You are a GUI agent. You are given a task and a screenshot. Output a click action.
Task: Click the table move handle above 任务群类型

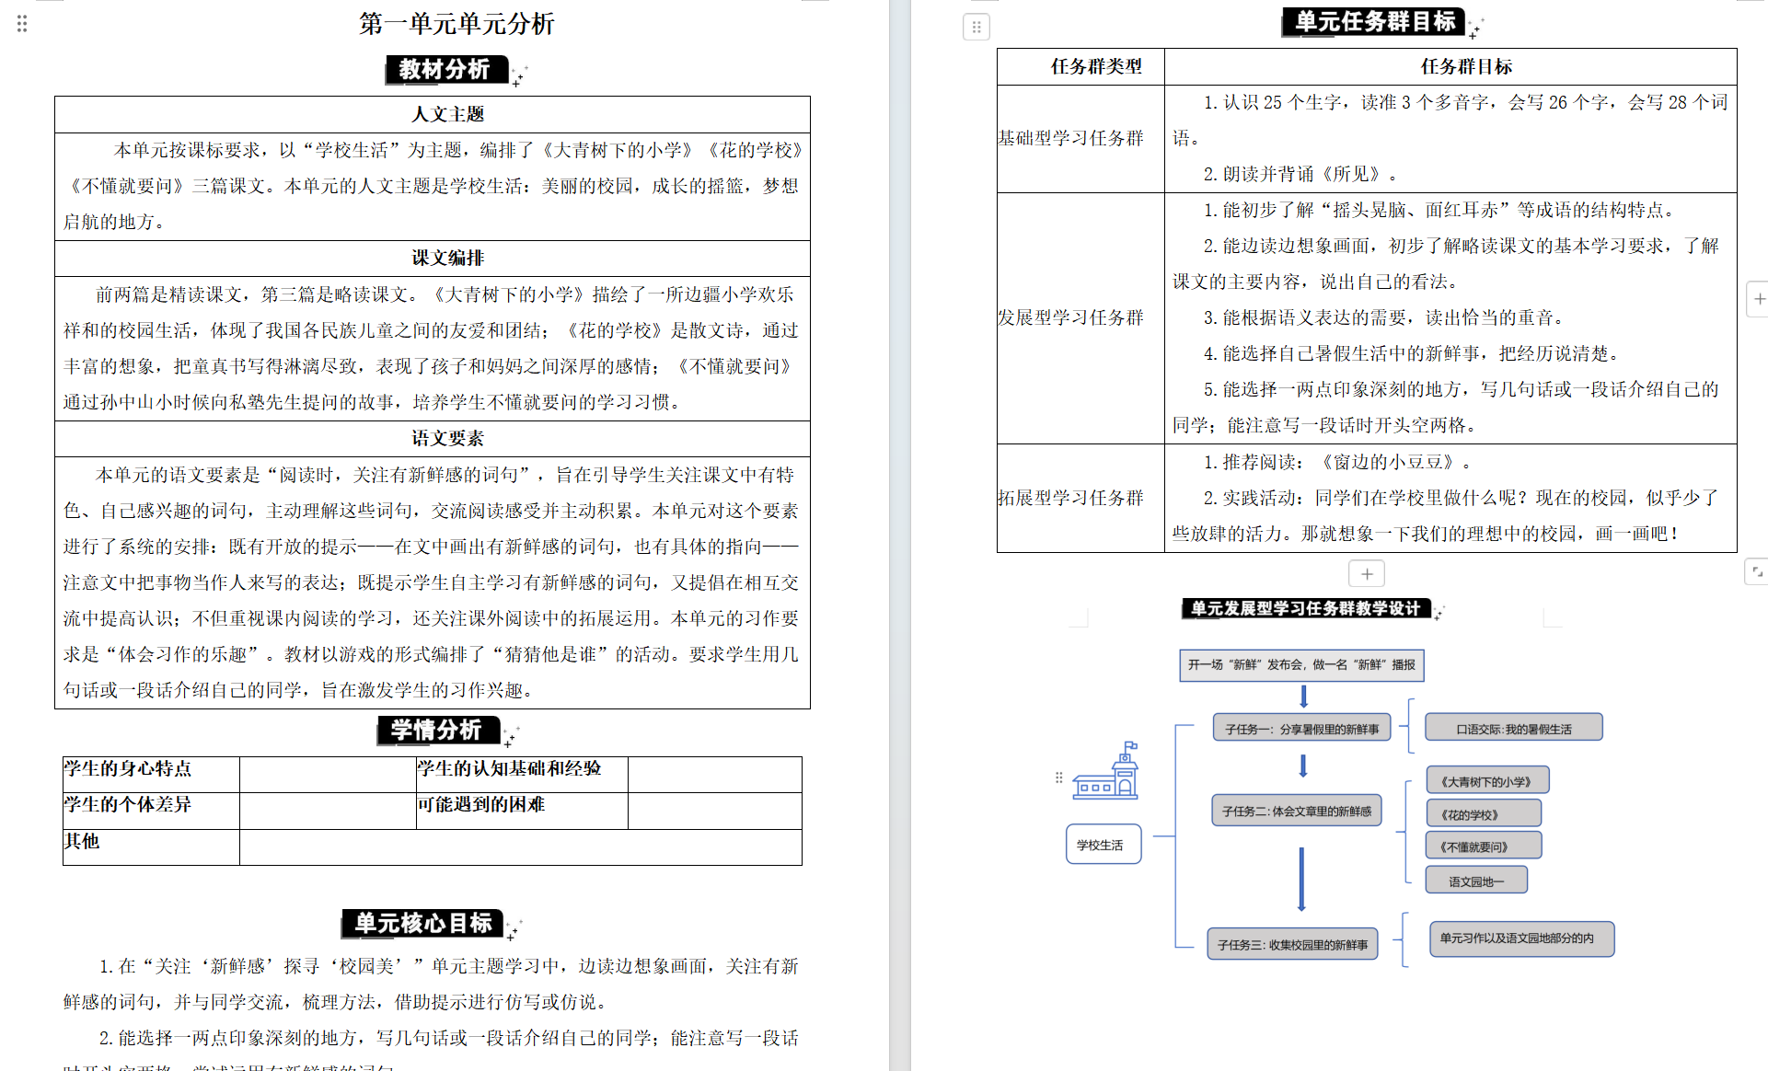pyautogui.click(x=976, y=28)
